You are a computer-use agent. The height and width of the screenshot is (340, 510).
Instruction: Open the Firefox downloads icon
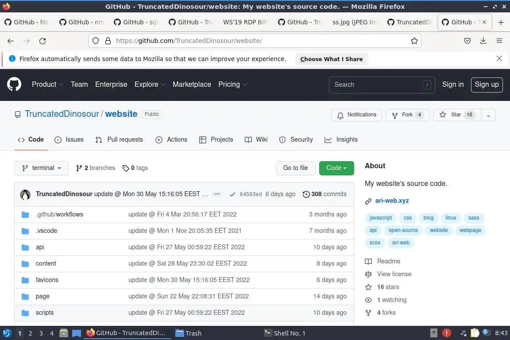[x=483, y=41]
